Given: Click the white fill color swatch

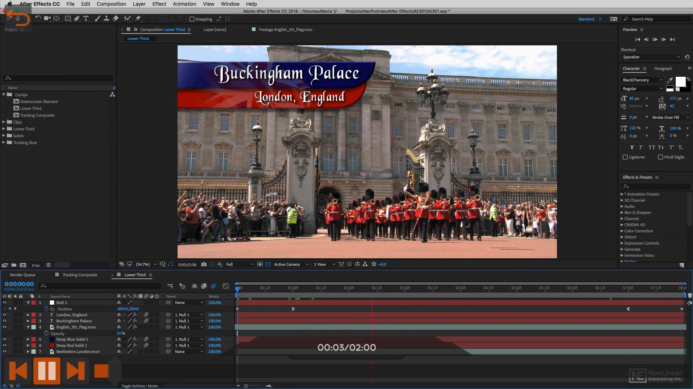Looking at the screenshot, I should [x=680, y=81].
